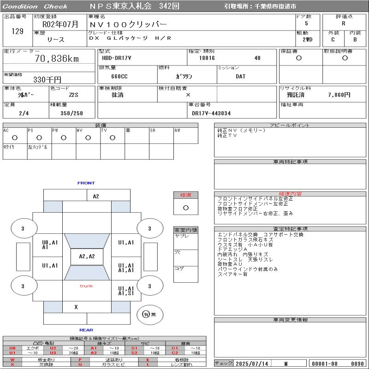This screenshot has width=369, height=369.
Task: Select odometer reading "70,836km"
Action: click(x=57, y=59)
